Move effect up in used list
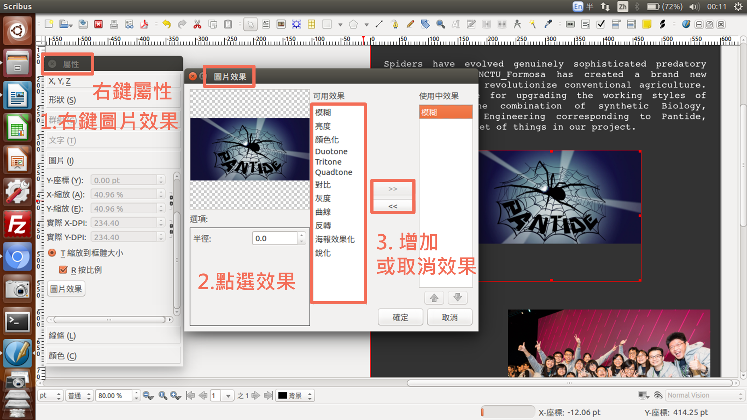The image size is (747, 420). click(x=434, y=298)
